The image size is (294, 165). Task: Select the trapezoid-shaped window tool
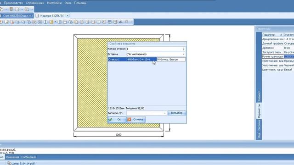coord(76,22)
